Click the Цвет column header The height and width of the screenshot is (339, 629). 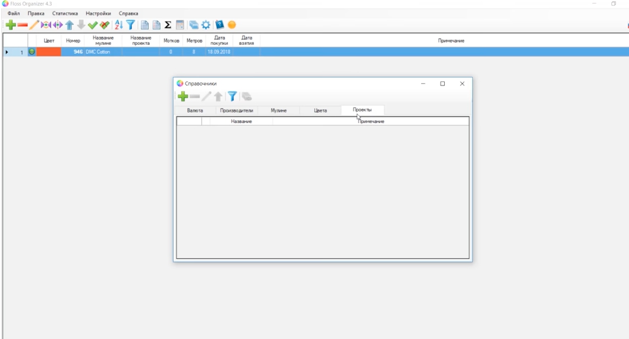49,41
